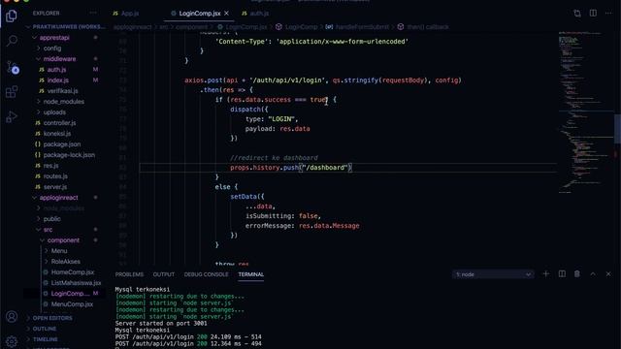Viewport: 621px width, 349px height.
Task: Open koneksi.js file
Action: coord(57,134)
